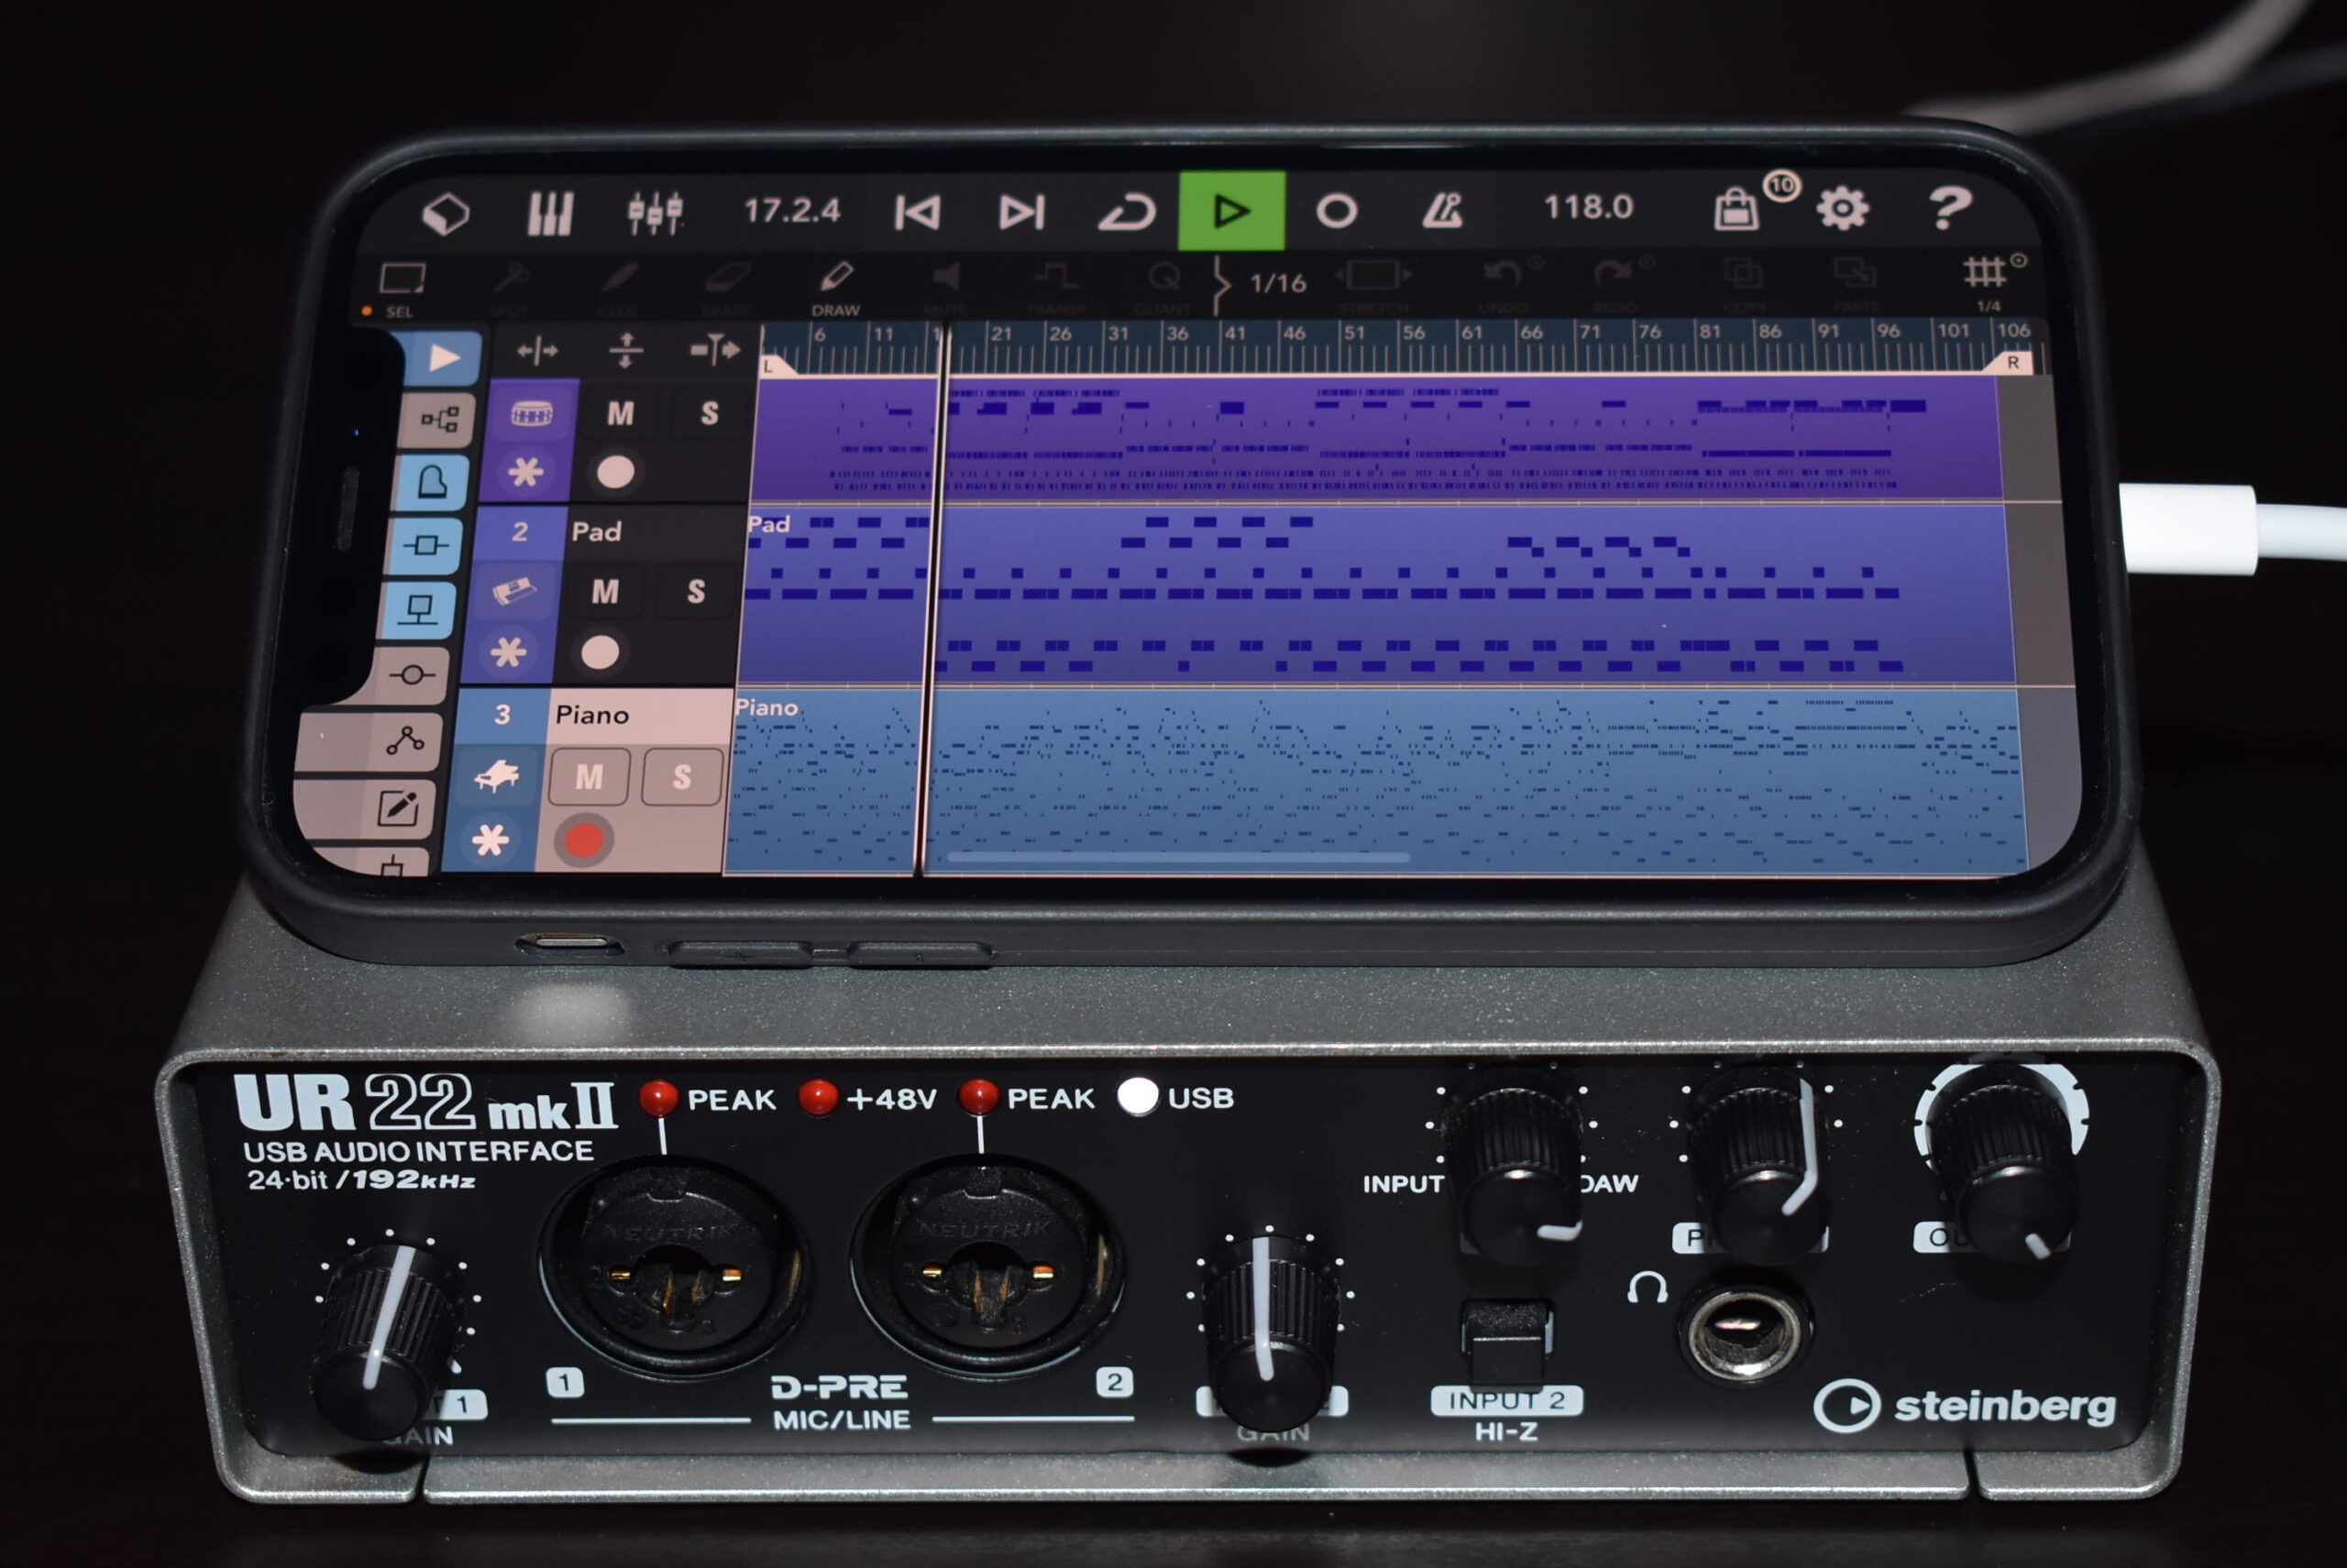Open the 1/16 quantize value dropdown

1277,284
